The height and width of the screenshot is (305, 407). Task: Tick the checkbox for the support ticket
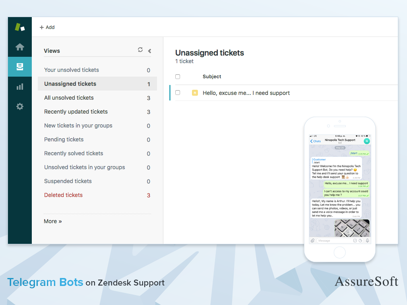(178, 93)
